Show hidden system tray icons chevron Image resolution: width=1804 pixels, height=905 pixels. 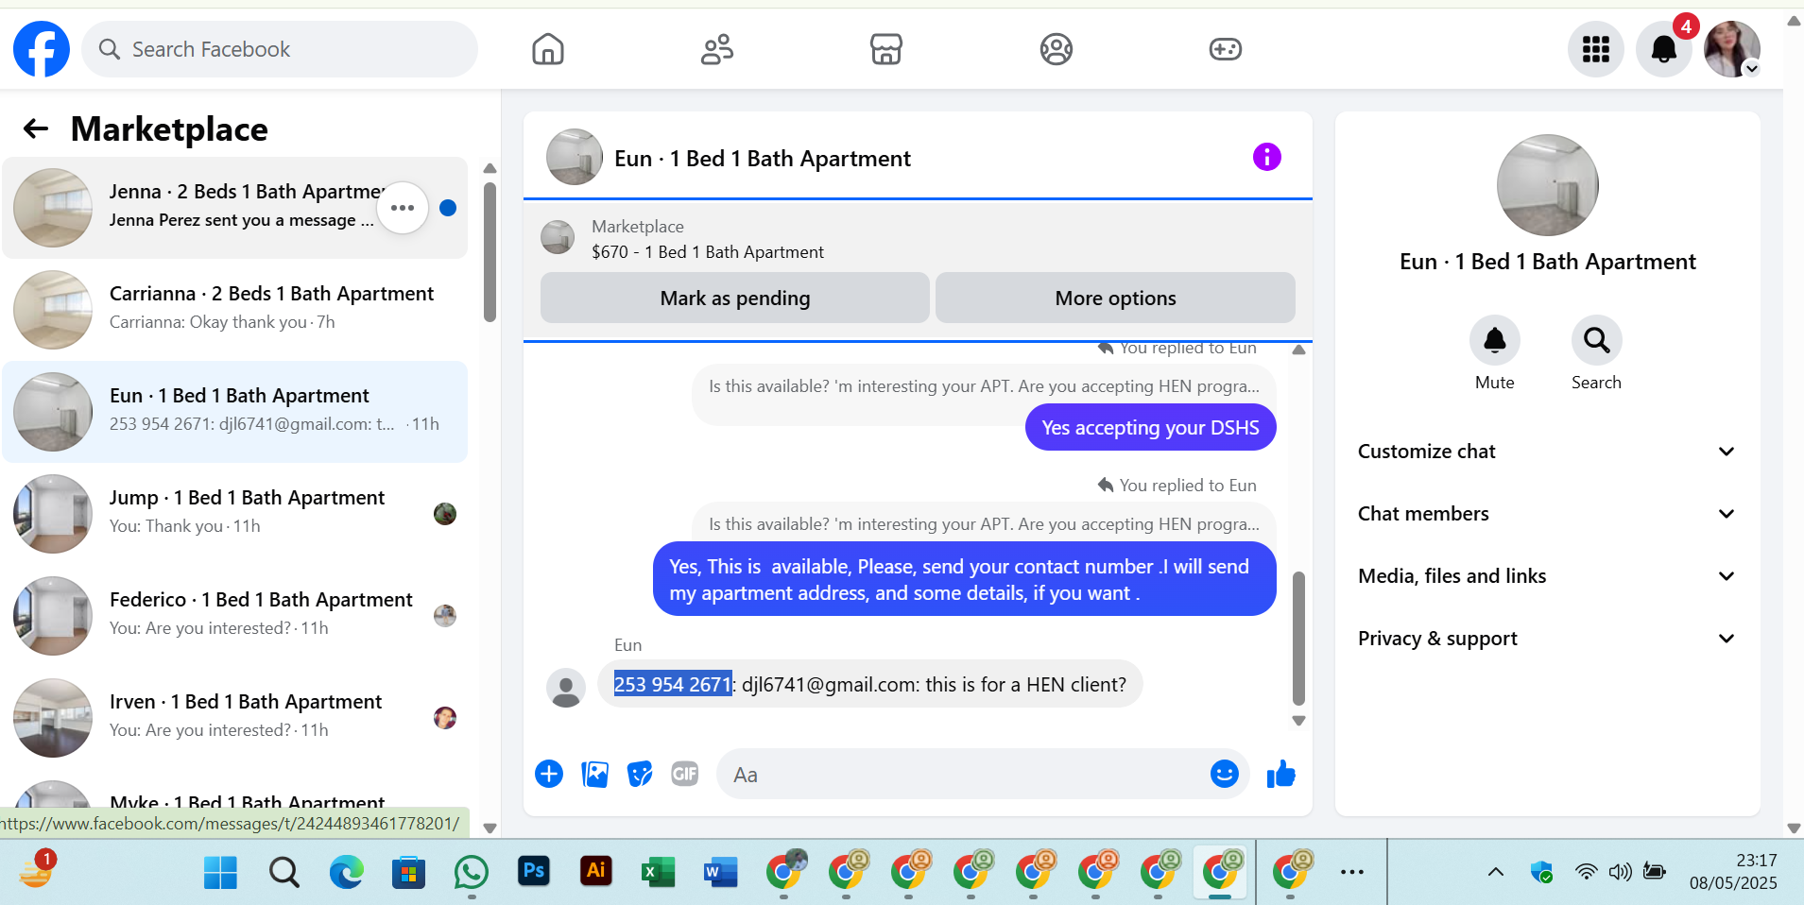click(1496, 872)
